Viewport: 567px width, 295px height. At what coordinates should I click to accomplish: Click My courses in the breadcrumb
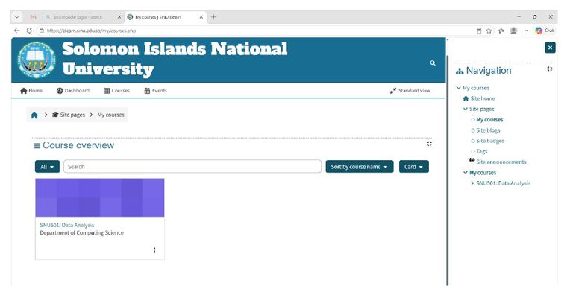coord(110,115)
